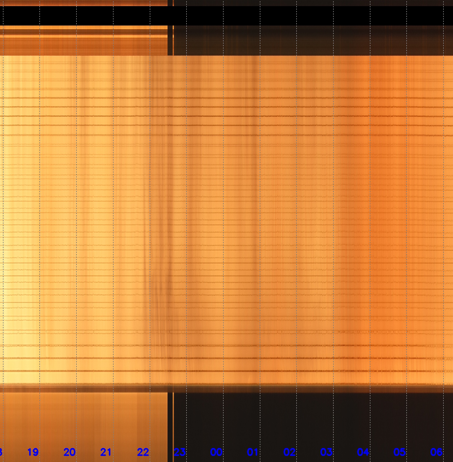Click the 05 hour label
The width and height of the screenshot is (453, 462).
[399, 452]
